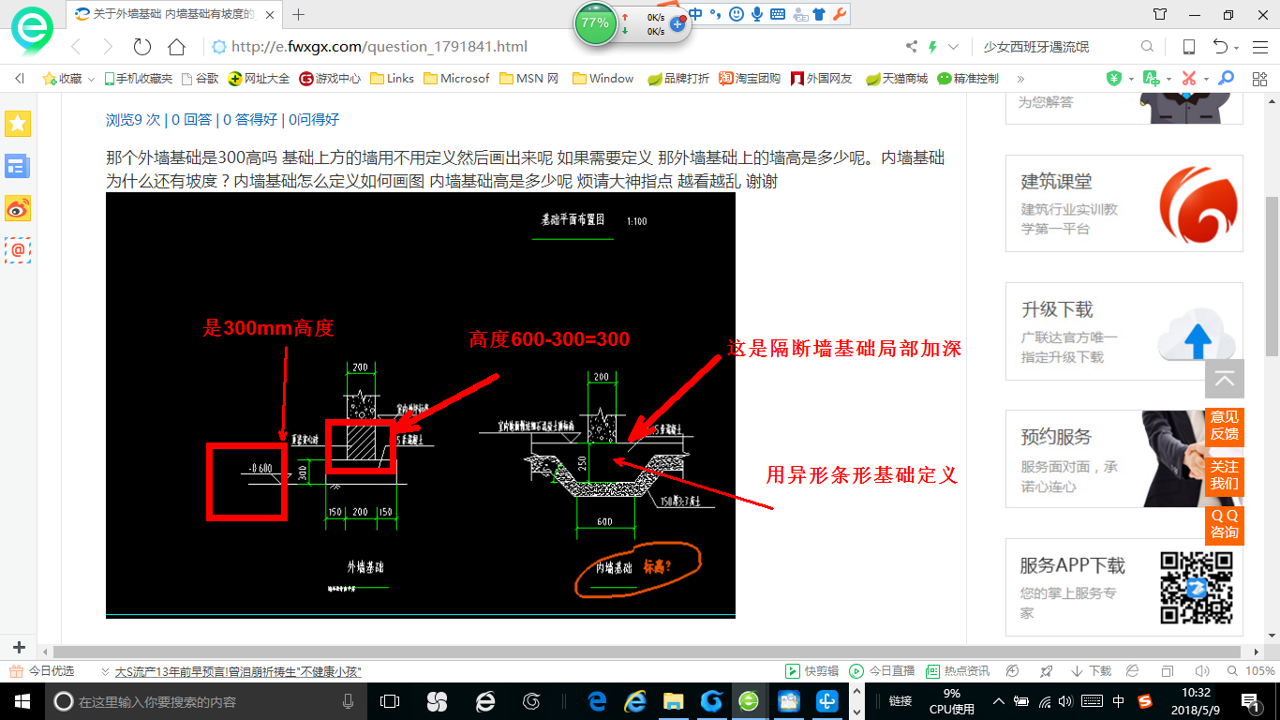The image size is (1280, 720).
Task: Open the 升级下载 sidebar card
Action: 1124,331
